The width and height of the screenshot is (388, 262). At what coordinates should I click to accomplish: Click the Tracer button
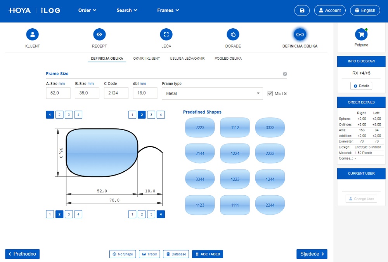(149, 254)
